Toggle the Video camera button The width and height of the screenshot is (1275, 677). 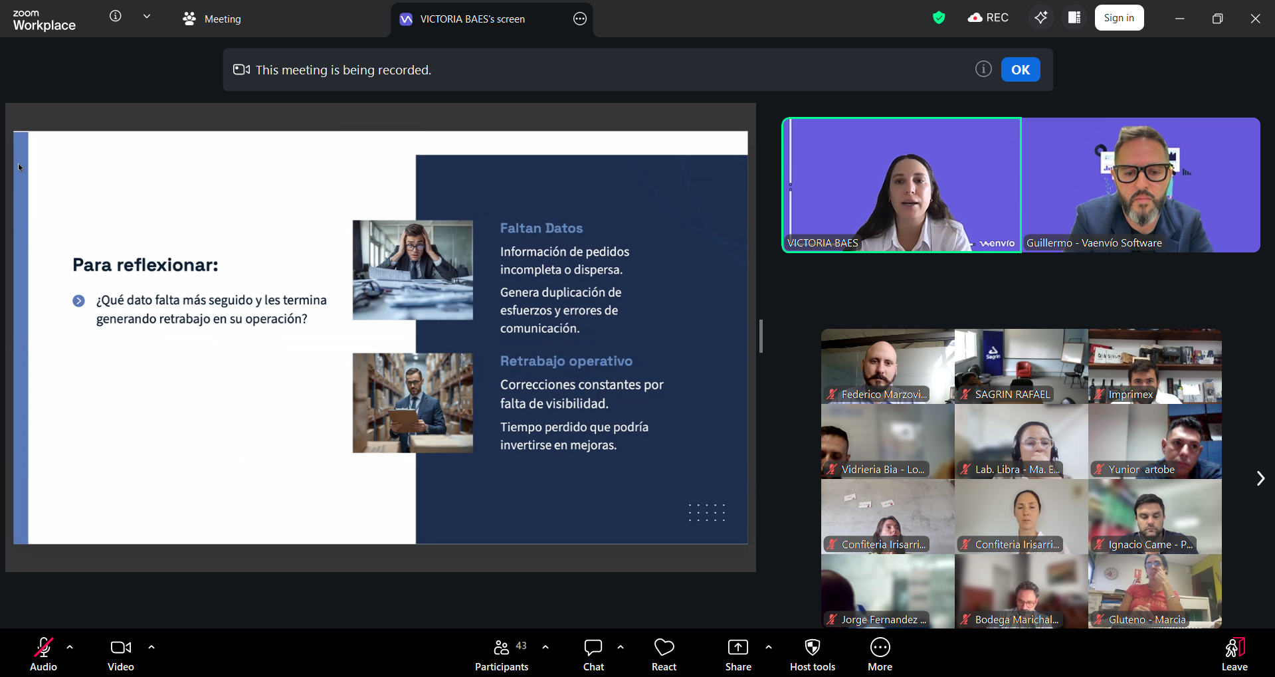[121, 654]
